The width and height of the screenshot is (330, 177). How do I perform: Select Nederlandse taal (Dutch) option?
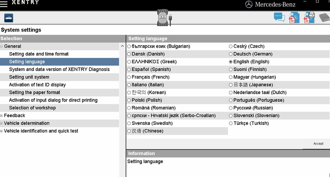pos(231,93)
